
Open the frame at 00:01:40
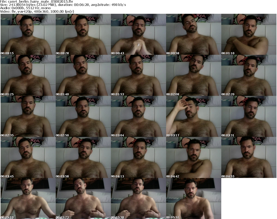click(83, 75)
